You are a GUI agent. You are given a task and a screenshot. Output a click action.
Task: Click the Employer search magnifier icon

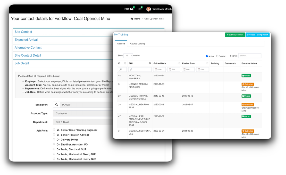pyautogui.click(x=56, y=105)
